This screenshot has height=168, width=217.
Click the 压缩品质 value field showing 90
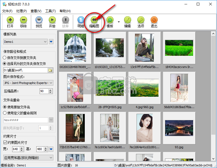[44, 91]
